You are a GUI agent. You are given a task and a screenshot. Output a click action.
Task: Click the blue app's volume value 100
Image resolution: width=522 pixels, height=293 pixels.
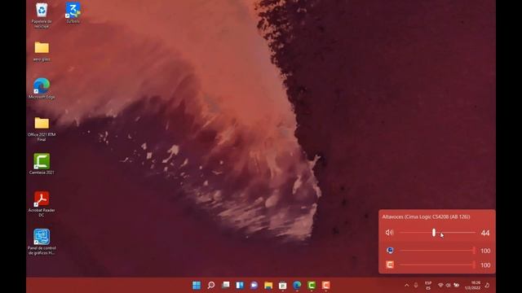coord(485,251)
